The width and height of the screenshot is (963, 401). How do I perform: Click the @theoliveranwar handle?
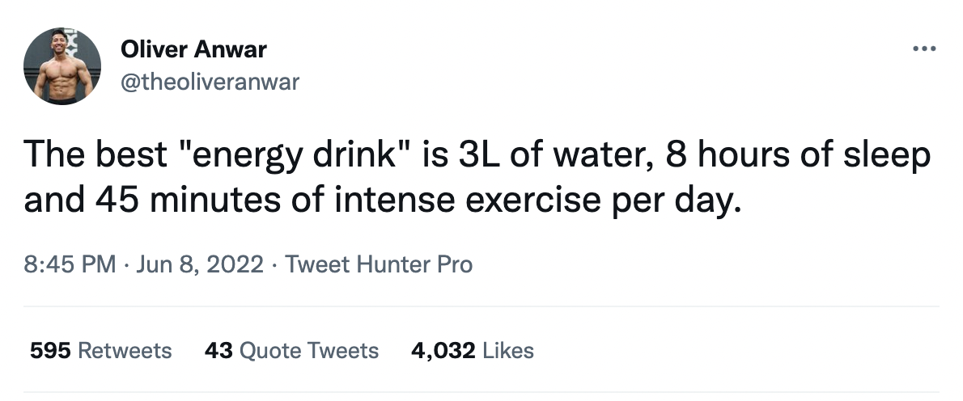pos(210,82)
